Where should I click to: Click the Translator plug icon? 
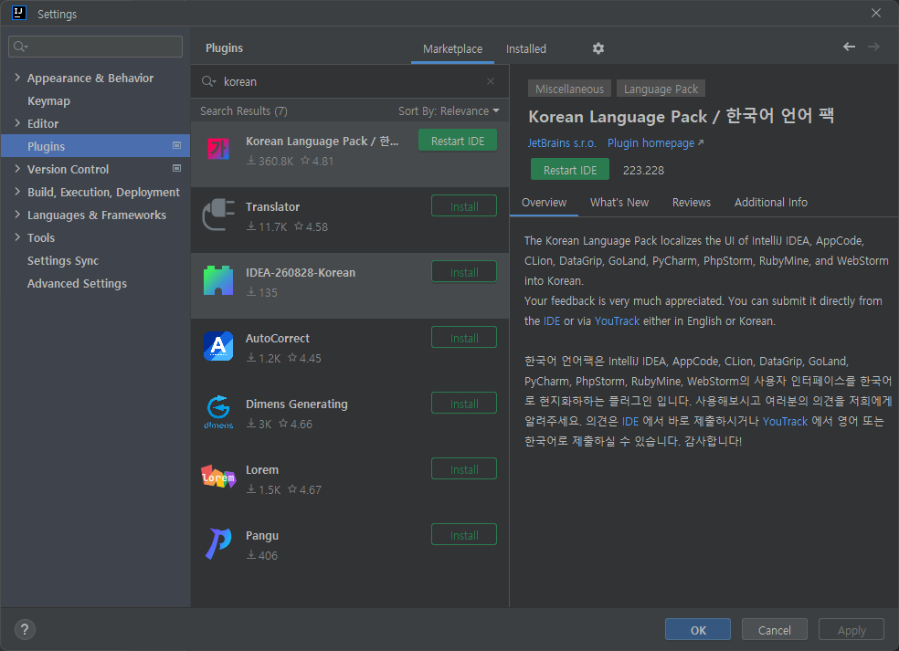218,215
